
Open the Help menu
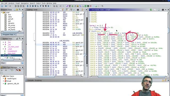point(54,3)
